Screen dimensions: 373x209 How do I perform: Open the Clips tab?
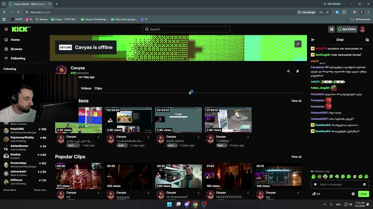click(98, 88)
